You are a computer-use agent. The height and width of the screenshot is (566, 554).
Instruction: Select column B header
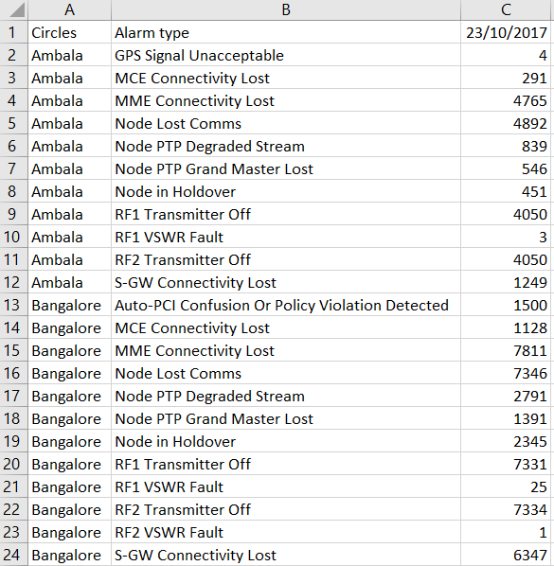(x=286, y=9)
